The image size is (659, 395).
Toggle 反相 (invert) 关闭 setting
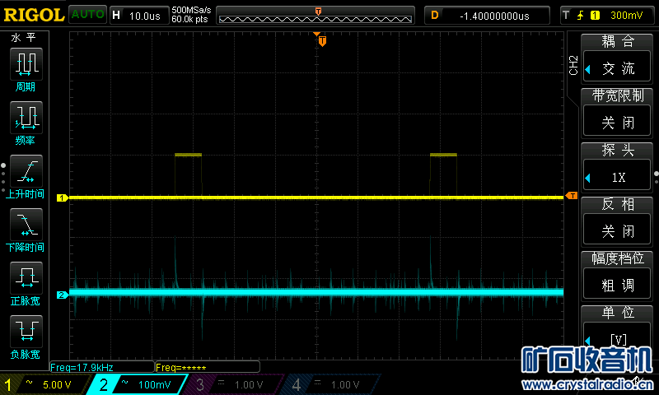tap(617, 230)
